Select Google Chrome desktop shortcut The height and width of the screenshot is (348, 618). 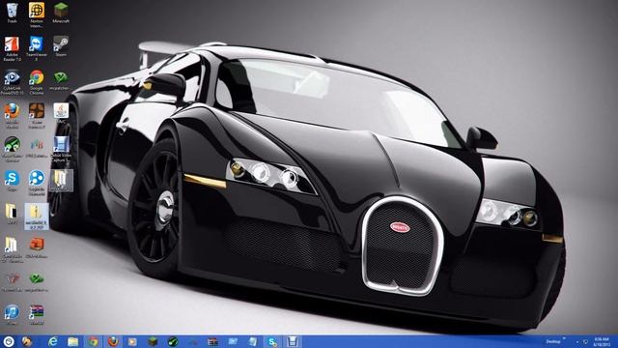[x=37, y=82]
